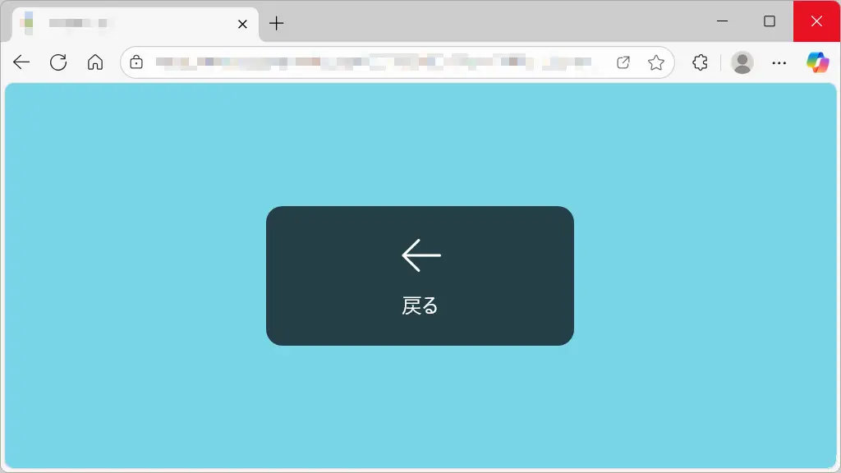Image resolution: width=841 pixels, height=473 pixels.
Task: Add this page to favorites with the star
Action: (x=656, y=62)
